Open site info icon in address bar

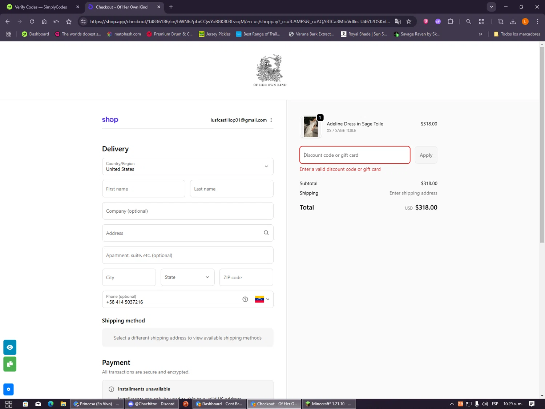(84, 21)
